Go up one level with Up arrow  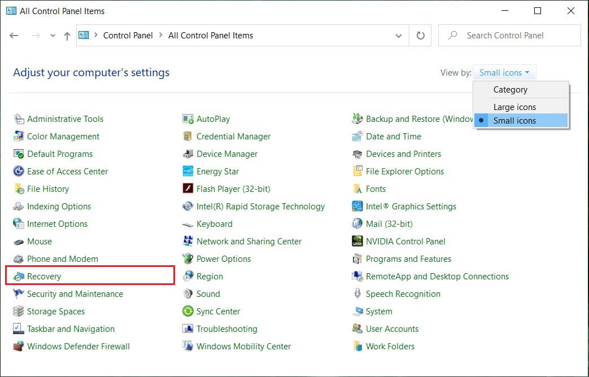pyautogui.click(x=67, y=36)
